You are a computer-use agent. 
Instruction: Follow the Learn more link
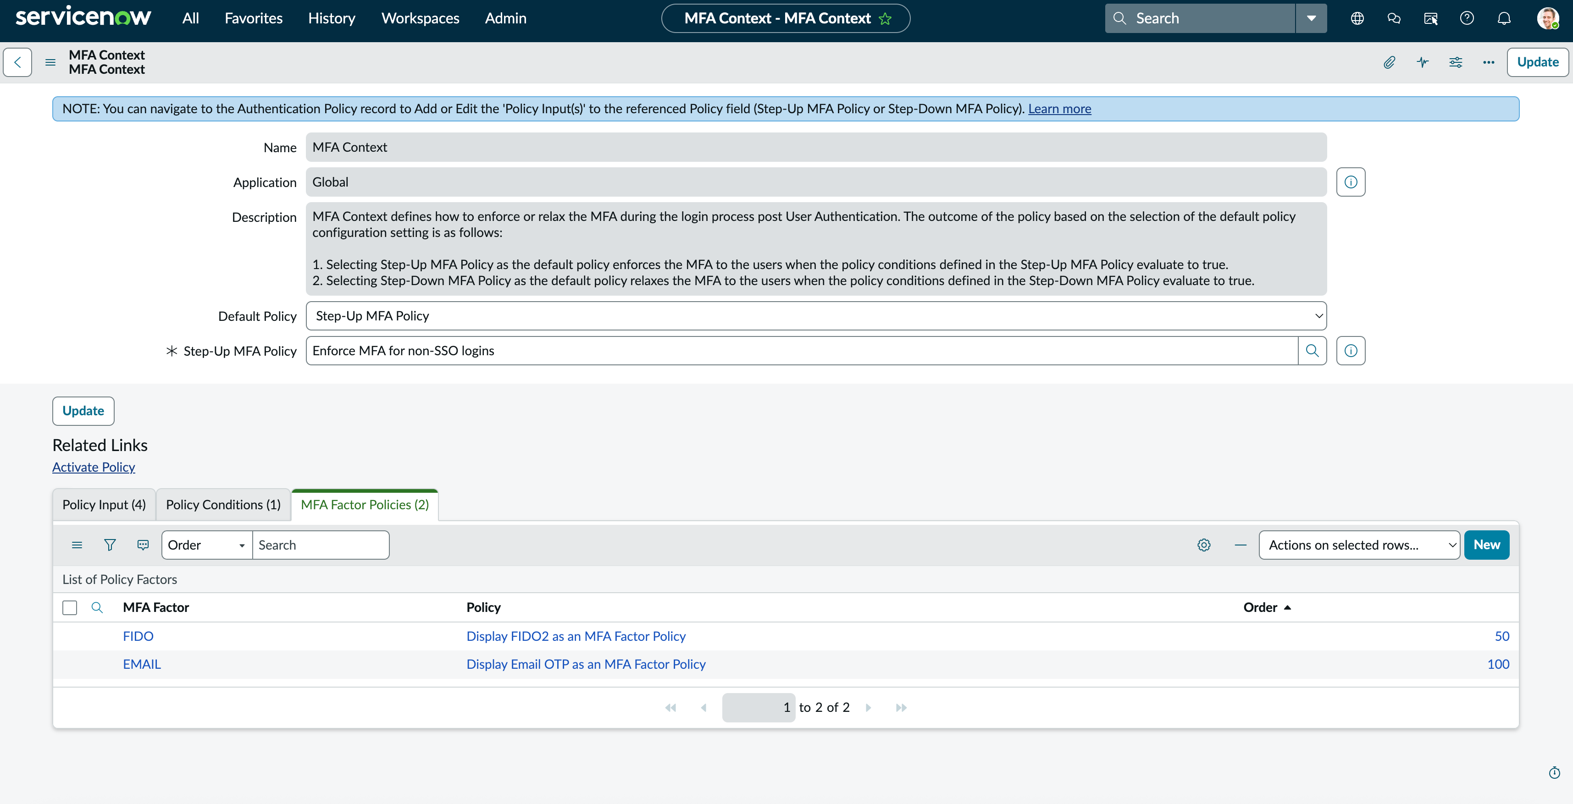pyautogui.click(x=1059, y=109)
